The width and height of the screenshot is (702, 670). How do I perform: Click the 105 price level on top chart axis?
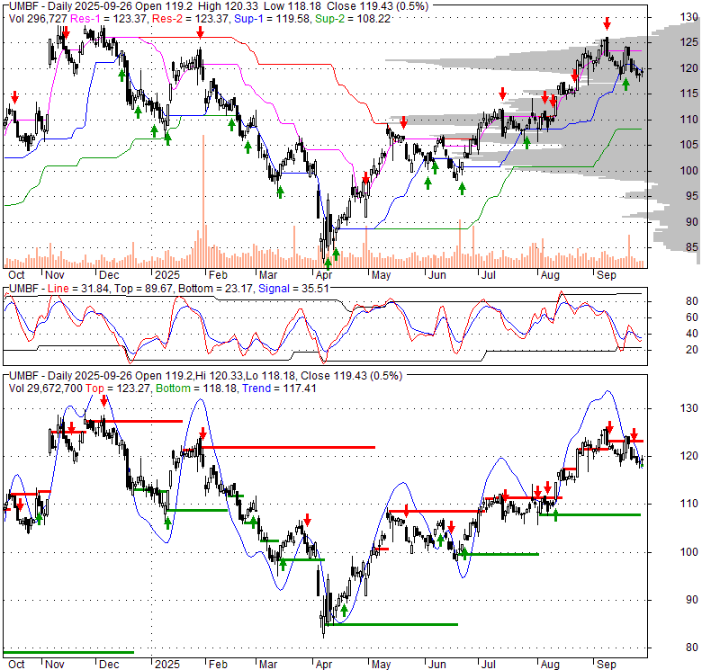(x=689, y=145)
